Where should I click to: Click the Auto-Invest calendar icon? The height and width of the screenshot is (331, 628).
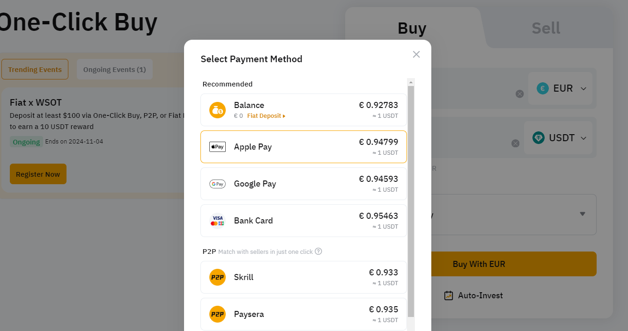tap(449, 295)
